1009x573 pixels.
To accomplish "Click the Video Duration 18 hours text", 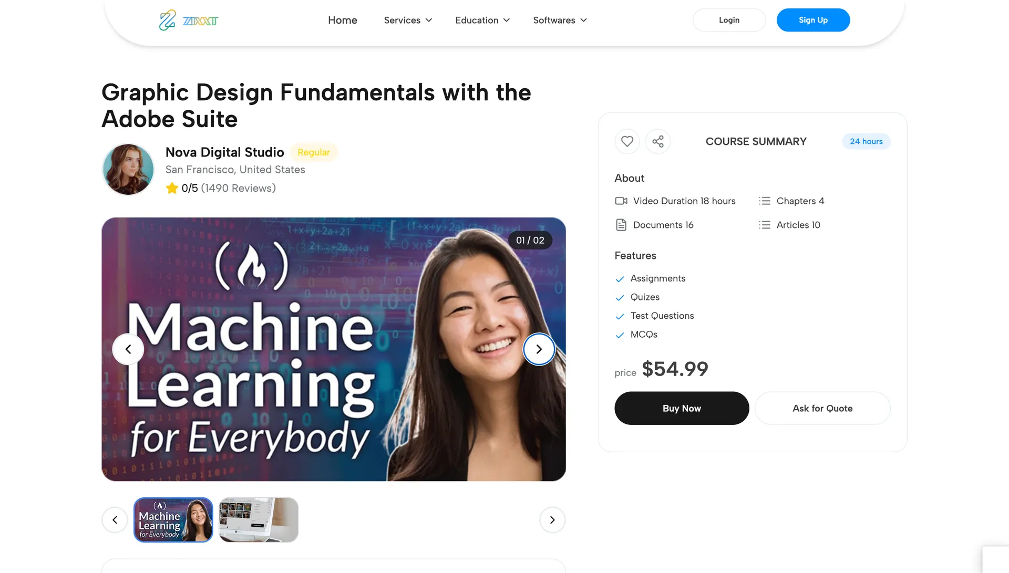I will pyautogui.click(x=684, y=201).
